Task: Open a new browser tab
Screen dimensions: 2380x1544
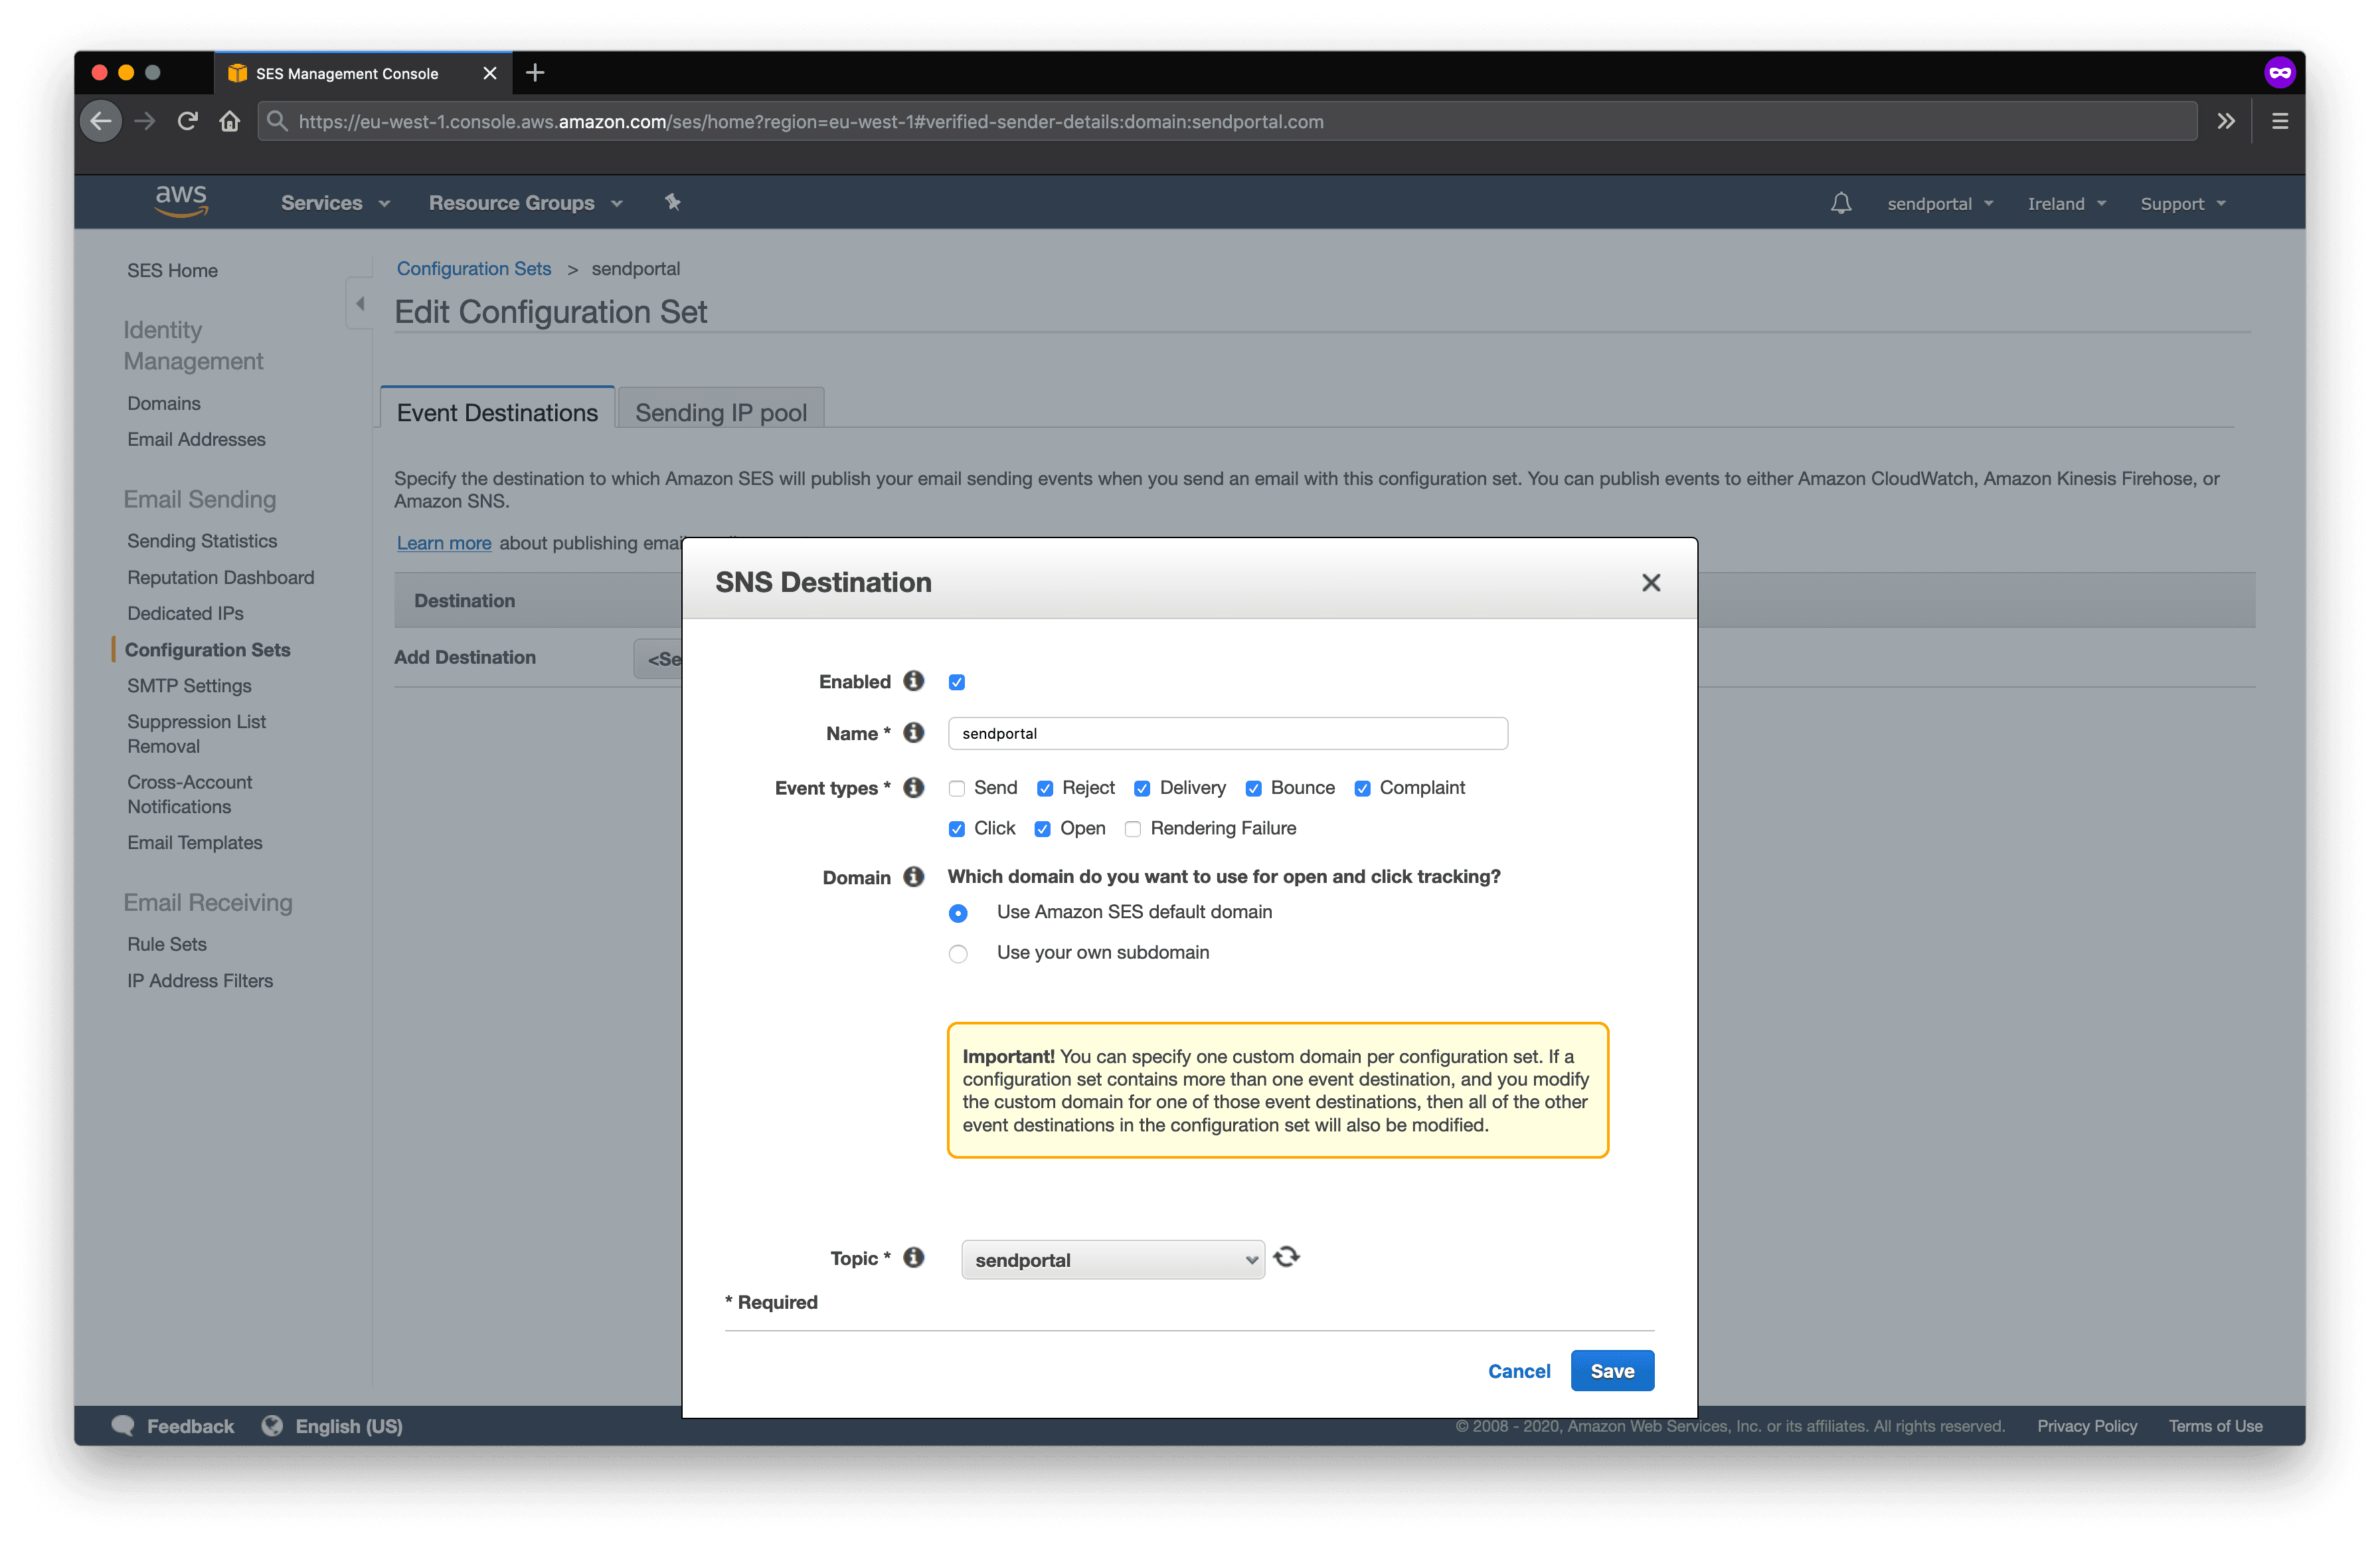Action: 535,73
